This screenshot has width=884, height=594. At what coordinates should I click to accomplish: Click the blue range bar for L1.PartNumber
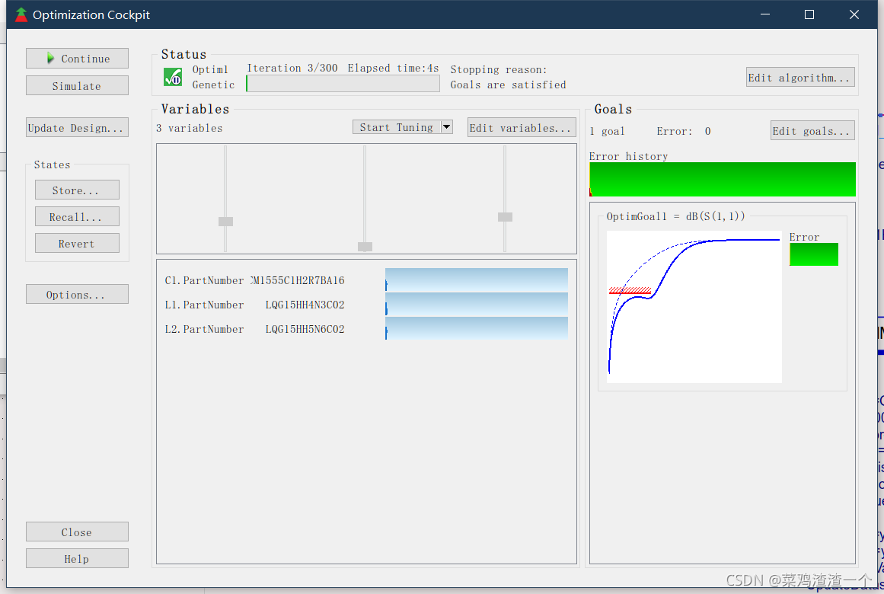click(x=477, y=304)
